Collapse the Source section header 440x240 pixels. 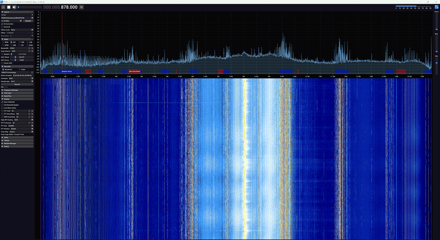point(17,12)
